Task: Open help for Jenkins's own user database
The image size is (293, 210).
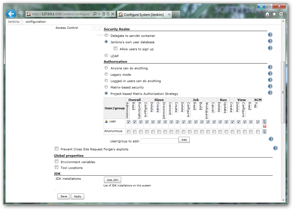Action: click(x=270, y=41)
